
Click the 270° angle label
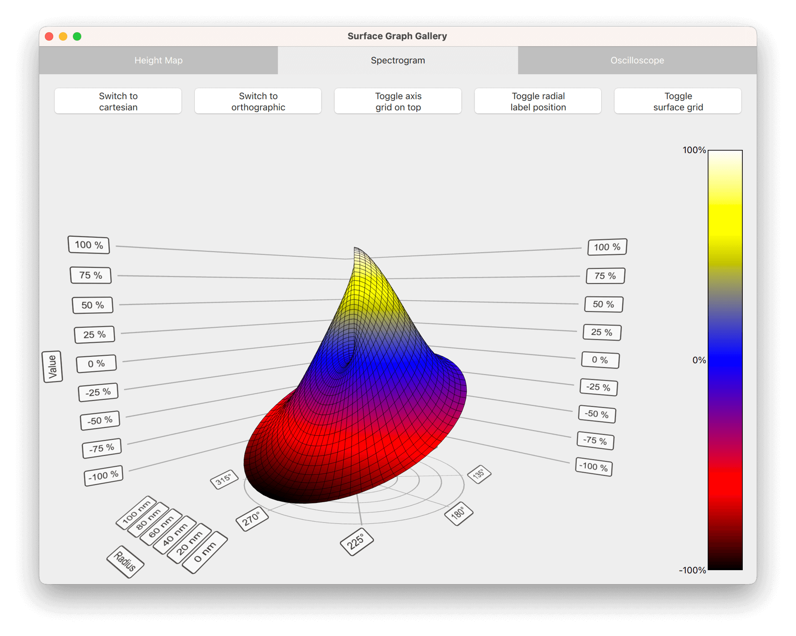[252, 518]
